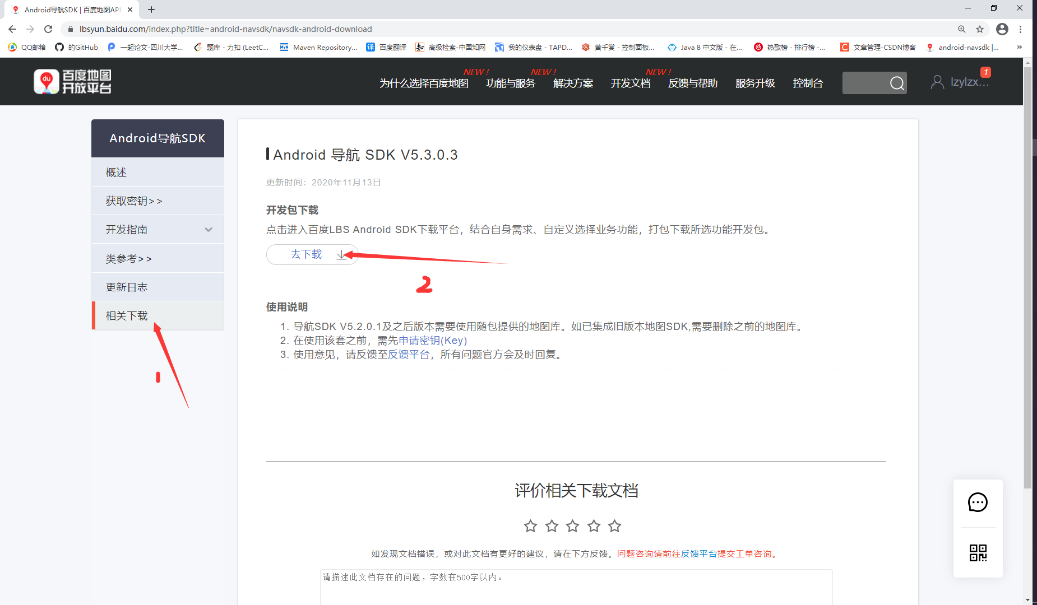Open the QQ邮箱 bookmark
The width and height of the screenshot is (1037, 605).
[x=27, y=47]
